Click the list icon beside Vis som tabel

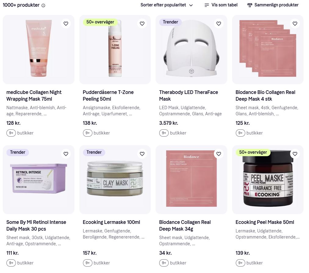coord(207,5)
